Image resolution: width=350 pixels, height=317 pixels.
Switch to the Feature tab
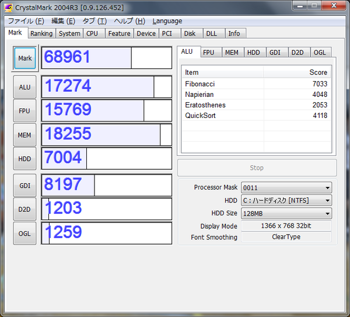(119, 33)
